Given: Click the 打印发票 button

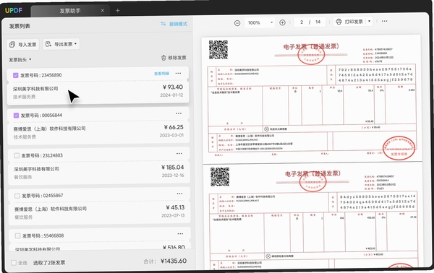Looking at the screenshot, I should tap(350, 22).
